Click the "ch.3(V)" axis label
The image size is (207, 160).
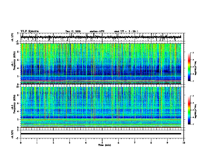13,134
